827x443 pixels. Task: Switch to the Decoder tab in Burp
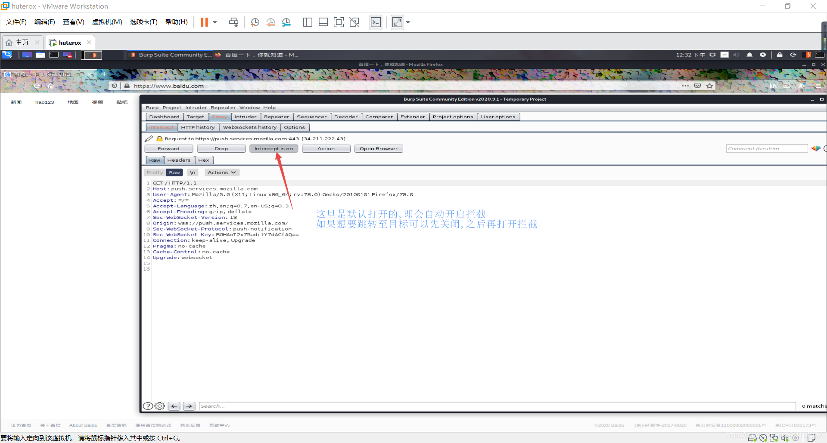click(346, 117)
